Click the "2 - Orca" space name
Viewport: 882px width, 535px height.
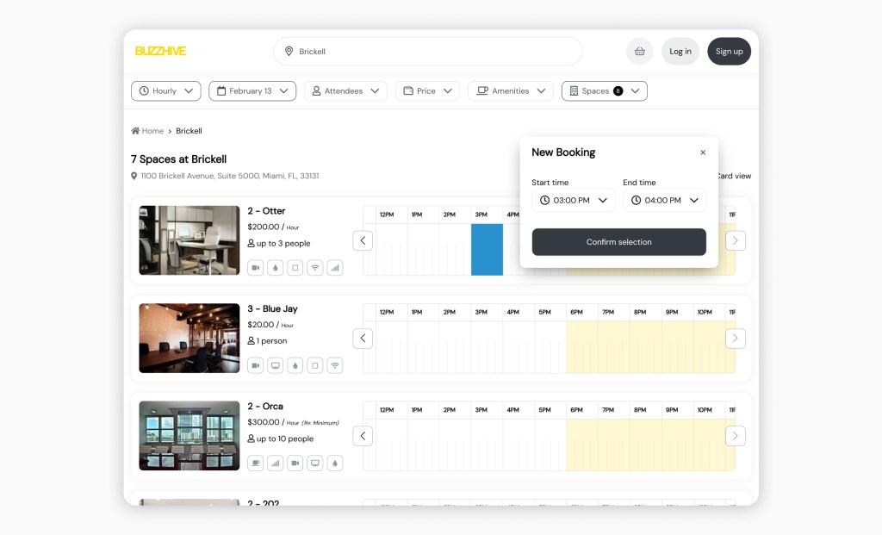point(265,406)
